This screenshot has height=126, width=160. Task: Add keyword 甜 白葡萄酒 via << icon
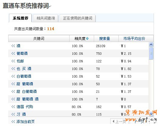[x=13, y=92]
